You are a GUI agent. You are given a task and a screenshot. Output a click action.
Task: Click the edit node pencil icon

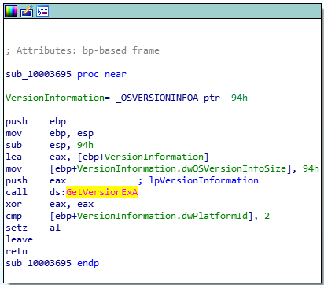pyautogui.click(x=27, y=11)
